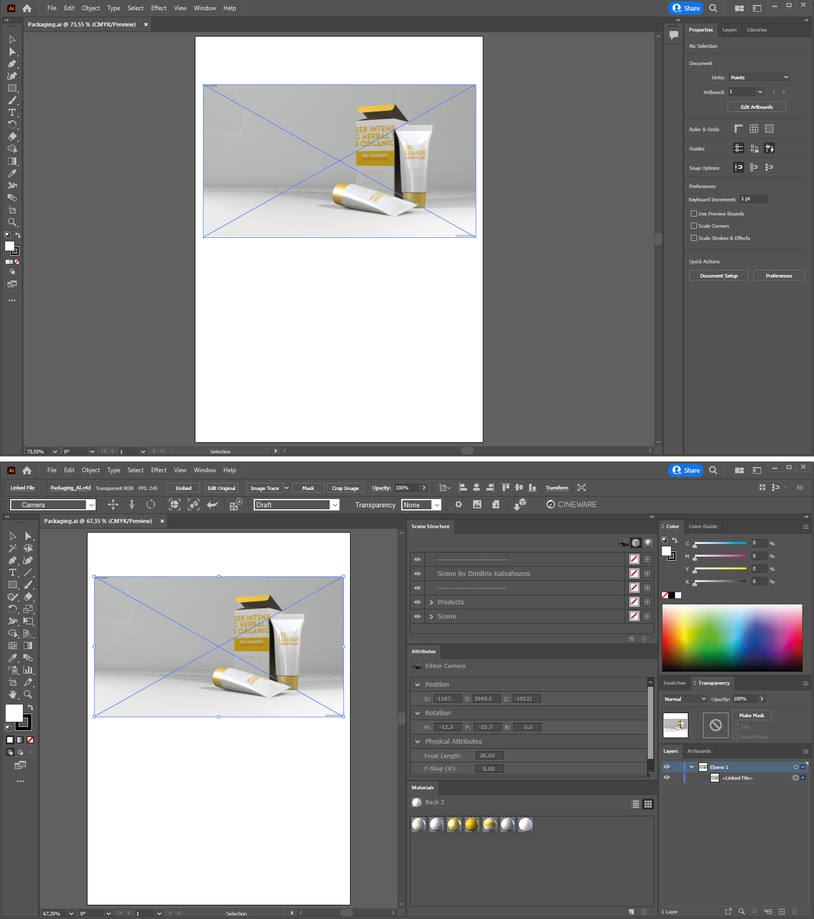Screen dimensions: 814x919
Task: Switch to the Libraries tab in the top window
Action: [757, 30]
